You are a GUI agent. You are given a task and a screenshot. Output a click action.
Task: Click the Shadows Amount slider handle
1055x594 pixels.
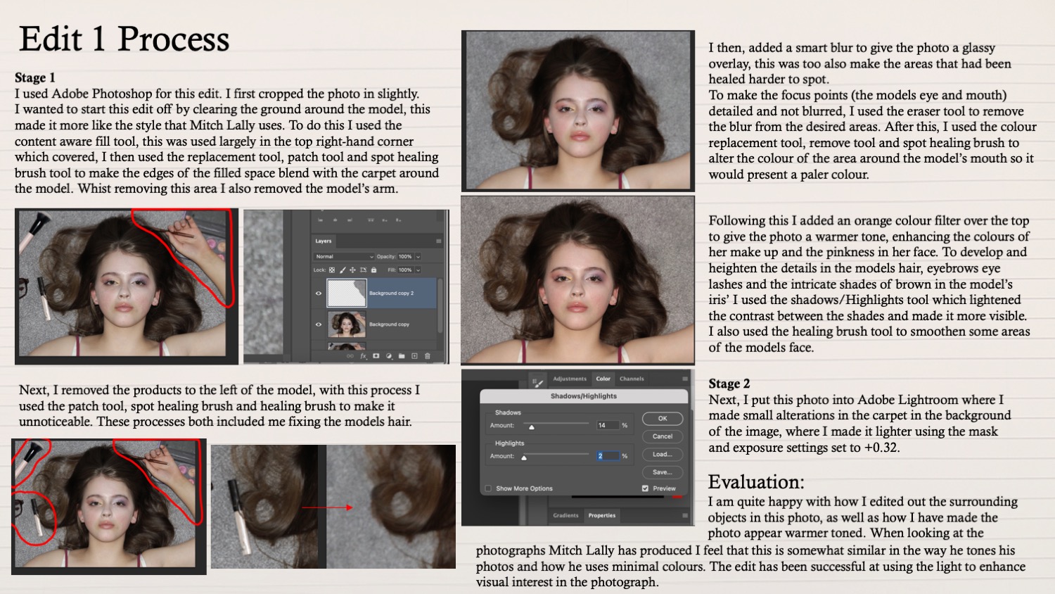tap(532, 427)
